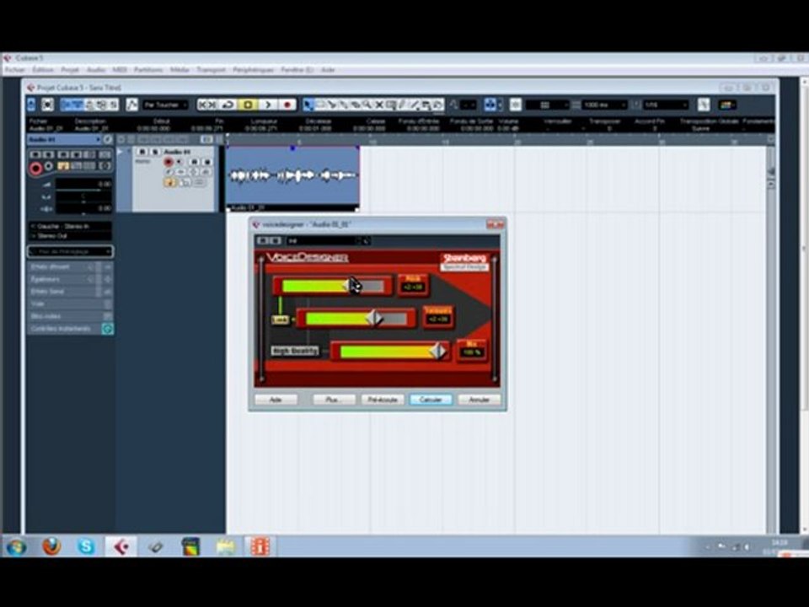Select the Draw pencil tool

tap(403, 105)
